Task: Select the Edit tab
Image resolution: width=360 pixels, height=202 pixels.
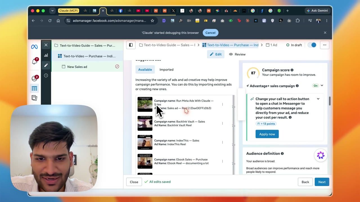Action: (216, 54)
